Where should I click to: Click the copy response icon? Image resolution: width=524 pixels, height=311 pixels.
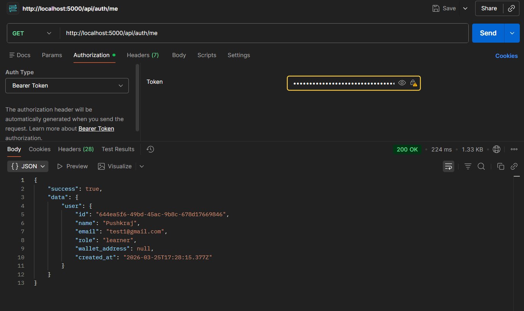coord(501,166)
